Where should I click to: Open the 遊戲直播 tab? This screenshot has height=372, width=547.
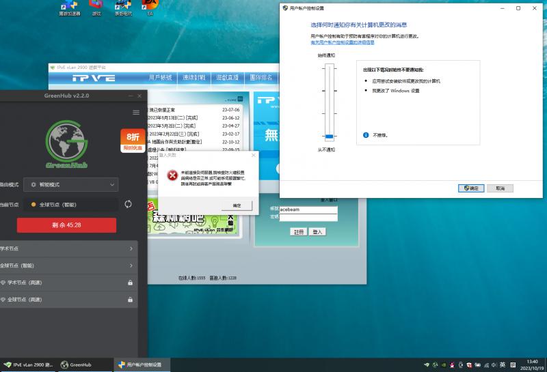coord(228,78)
